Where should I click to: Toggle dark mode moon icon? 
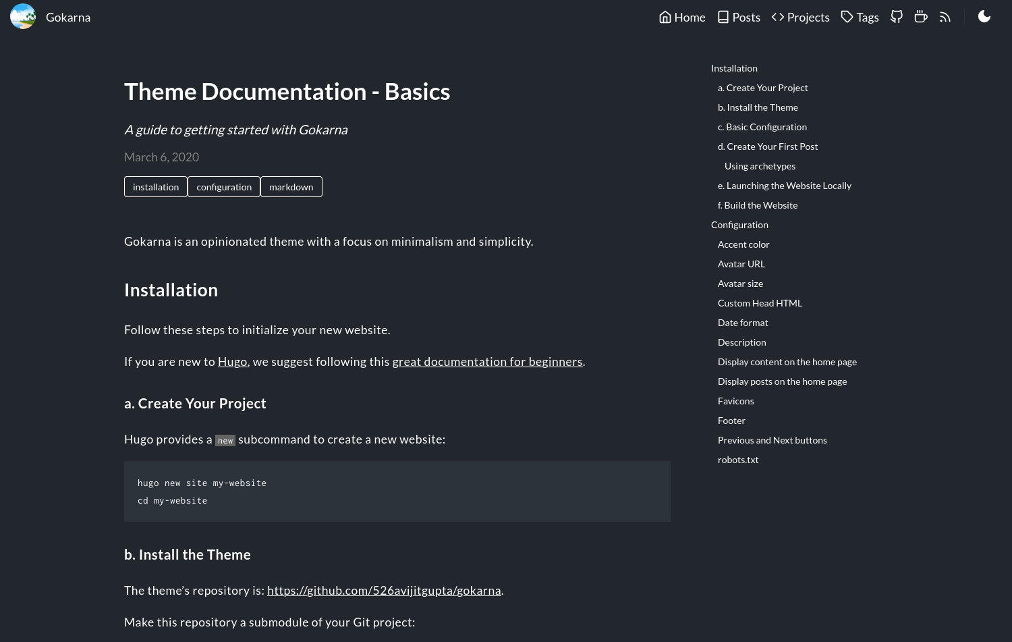(x=984, y=16)
